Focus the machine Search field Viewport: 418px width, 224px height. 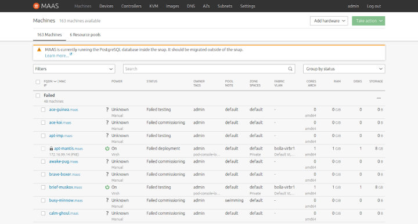tap(206, 68)
